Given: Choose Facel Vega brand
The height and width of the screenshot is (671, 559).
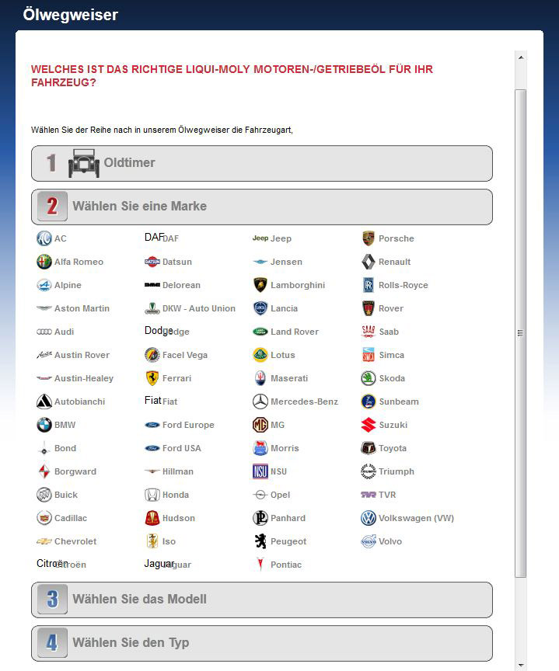Looking at the screenshot, I should [x=184, y=355].
